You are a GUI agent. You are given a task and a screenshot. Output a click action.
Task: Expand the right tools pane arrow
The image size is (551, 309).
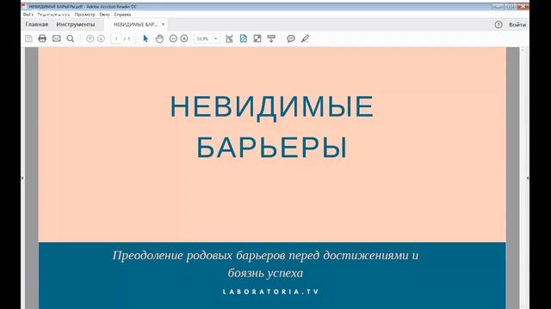pos(528,178)
